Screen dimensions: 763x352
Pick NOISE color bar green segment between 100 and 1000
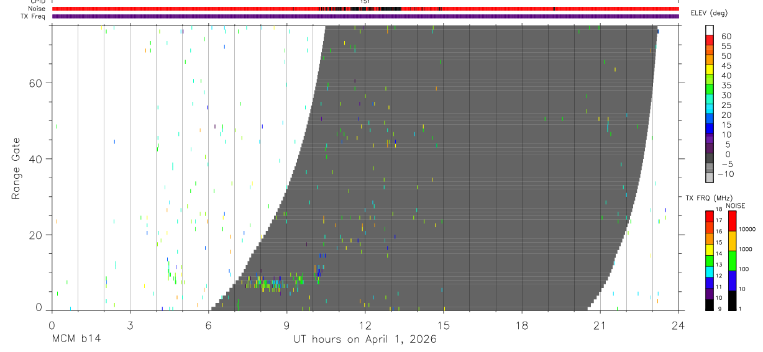pyautogui.click(x=732, y=261)
